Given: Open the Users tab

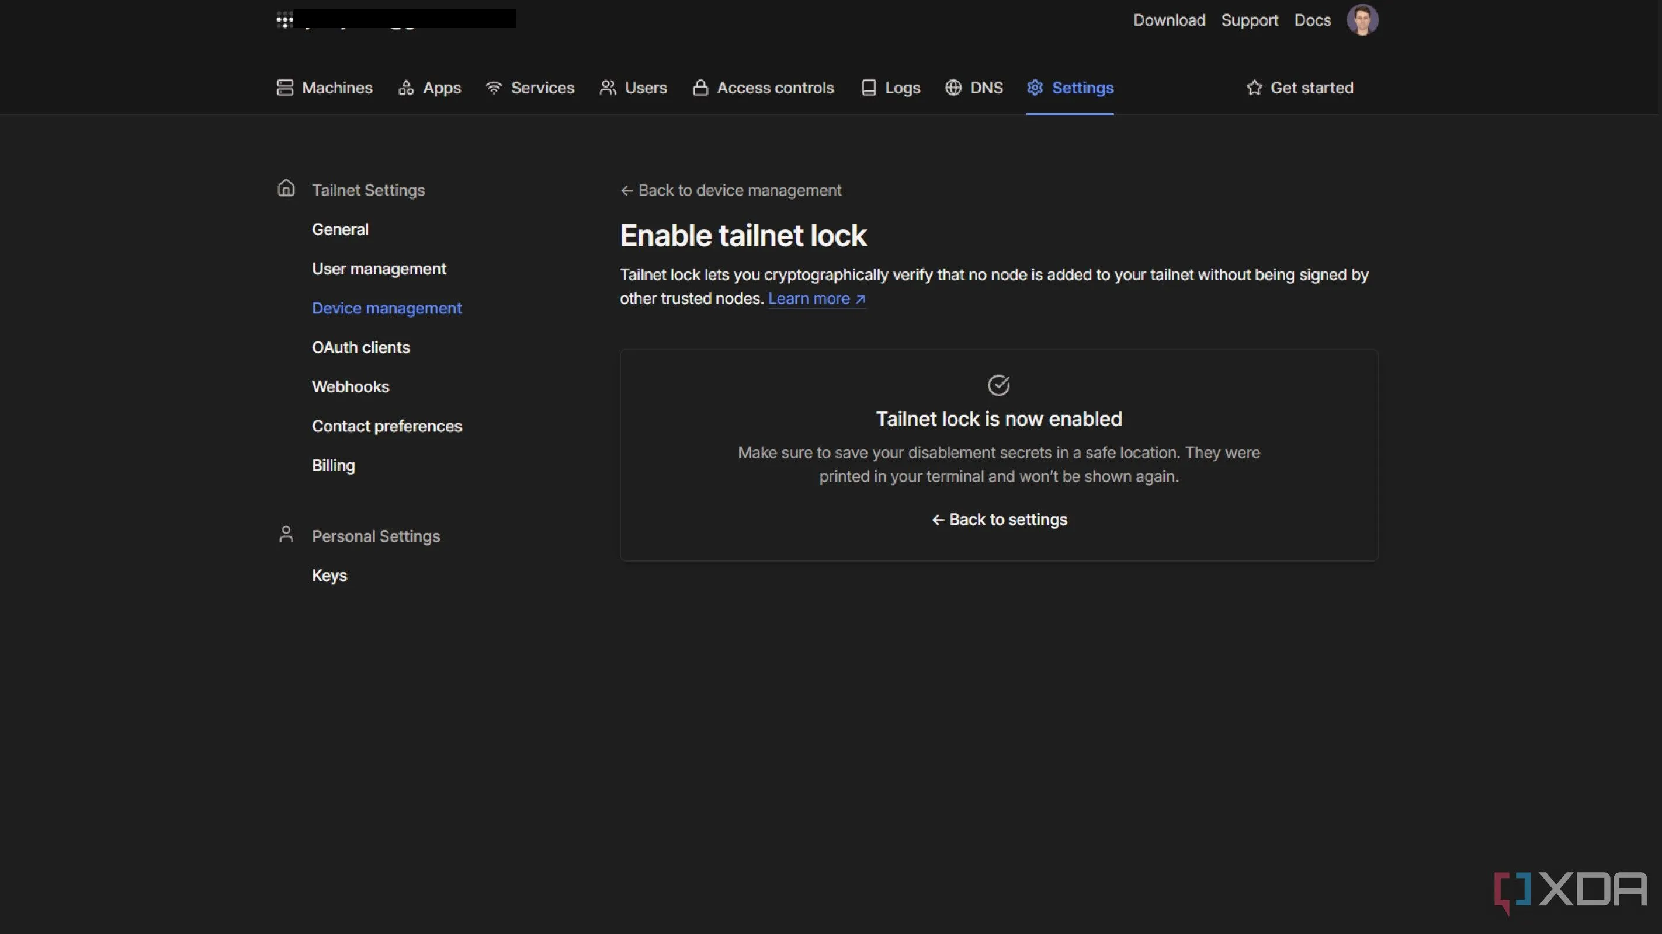Looking at the screenshot, I should click(633, 88).
